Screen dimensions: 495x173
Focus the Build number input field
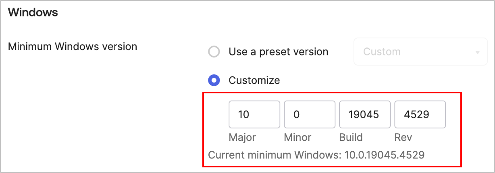[365, 115]
